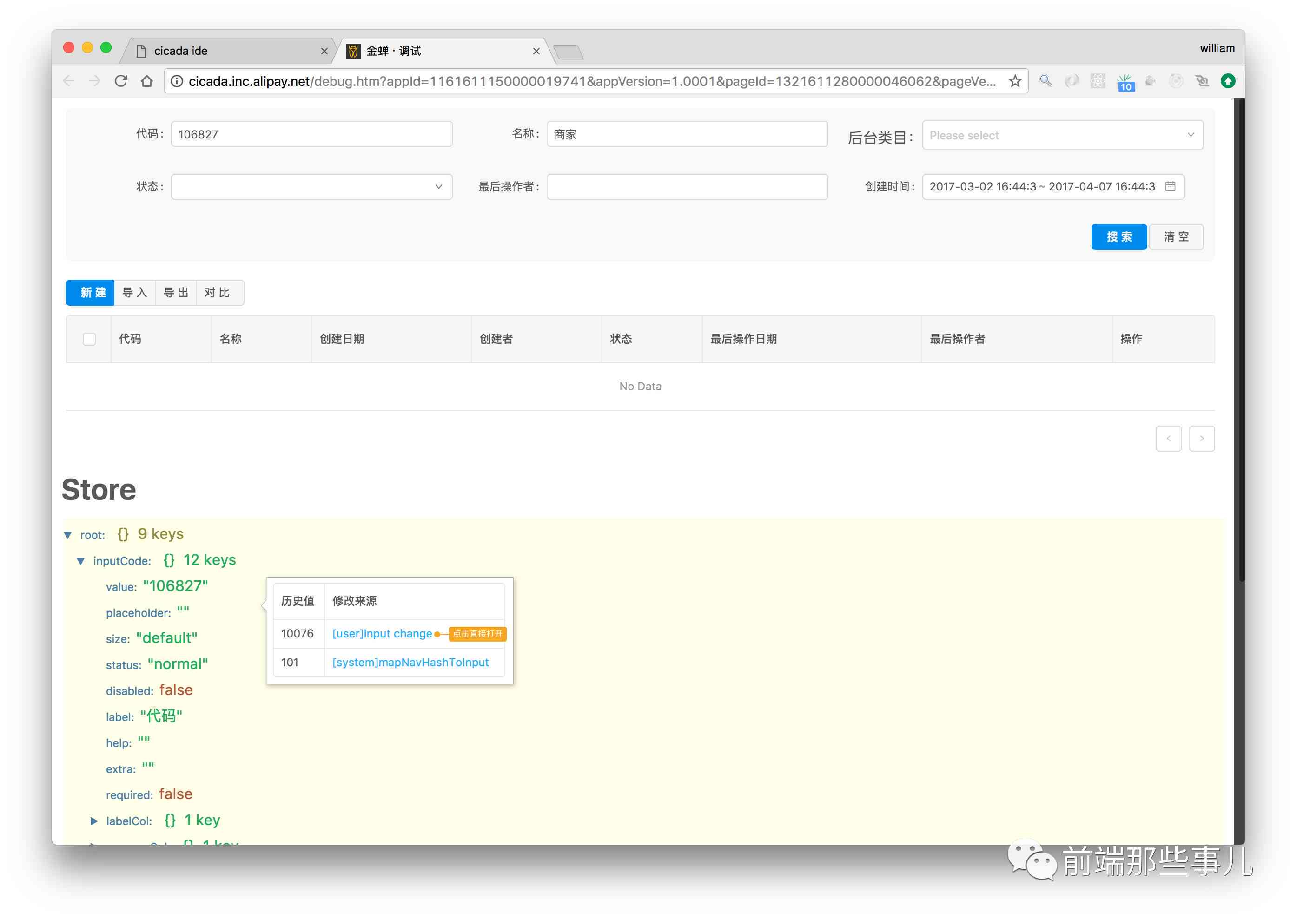Click the browser forward arrow
The width and height of the screenshot is (1297, 919).
94,81
